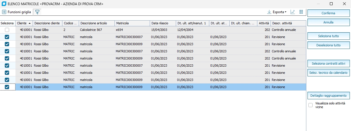Viewport: 351px width, 131px height.
Task: Click the Data rilascio column header
Action: coord(163,23)
